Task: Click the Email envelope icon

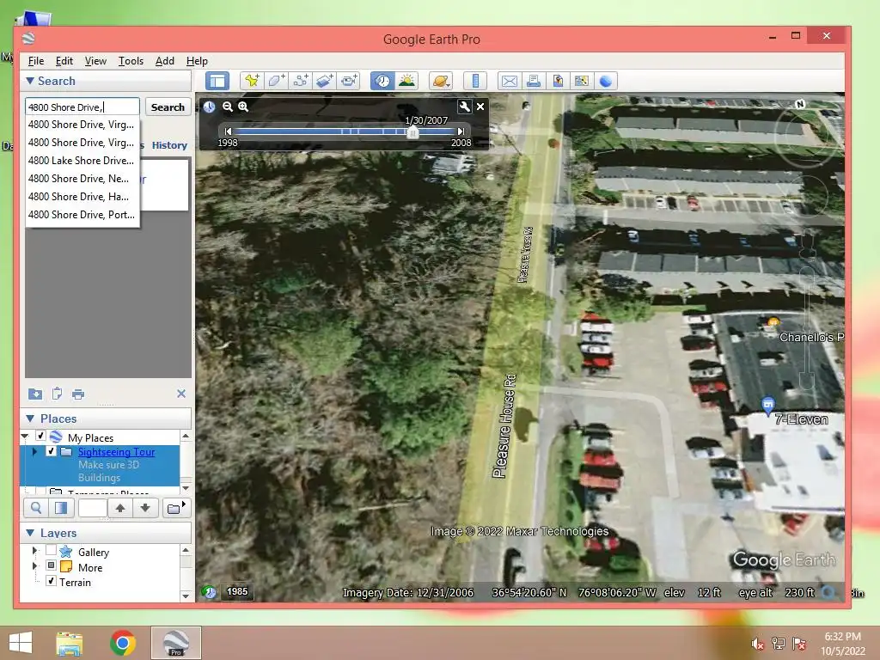Action: 509,81
